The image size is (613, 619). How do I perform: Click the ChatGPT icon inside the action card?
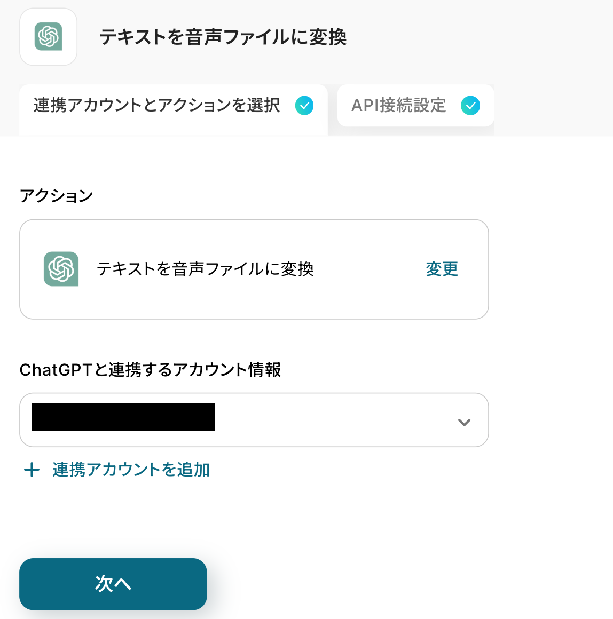point(61,269)
